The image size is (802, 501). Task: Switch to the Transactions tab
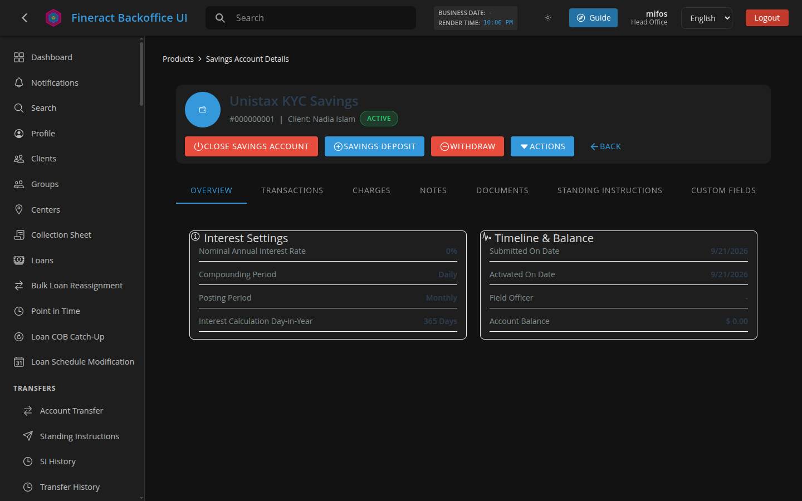coord(292,190)
